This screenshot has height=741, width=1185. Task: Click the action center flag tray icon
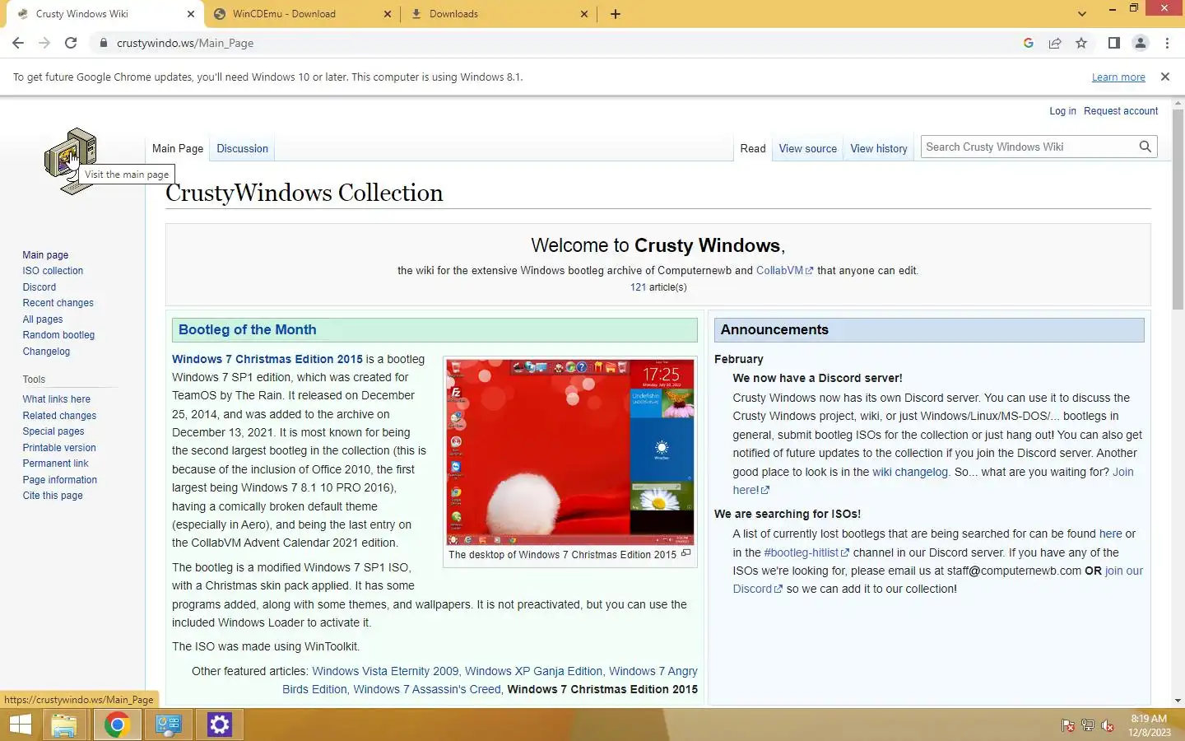click(x=1068, y=725)
